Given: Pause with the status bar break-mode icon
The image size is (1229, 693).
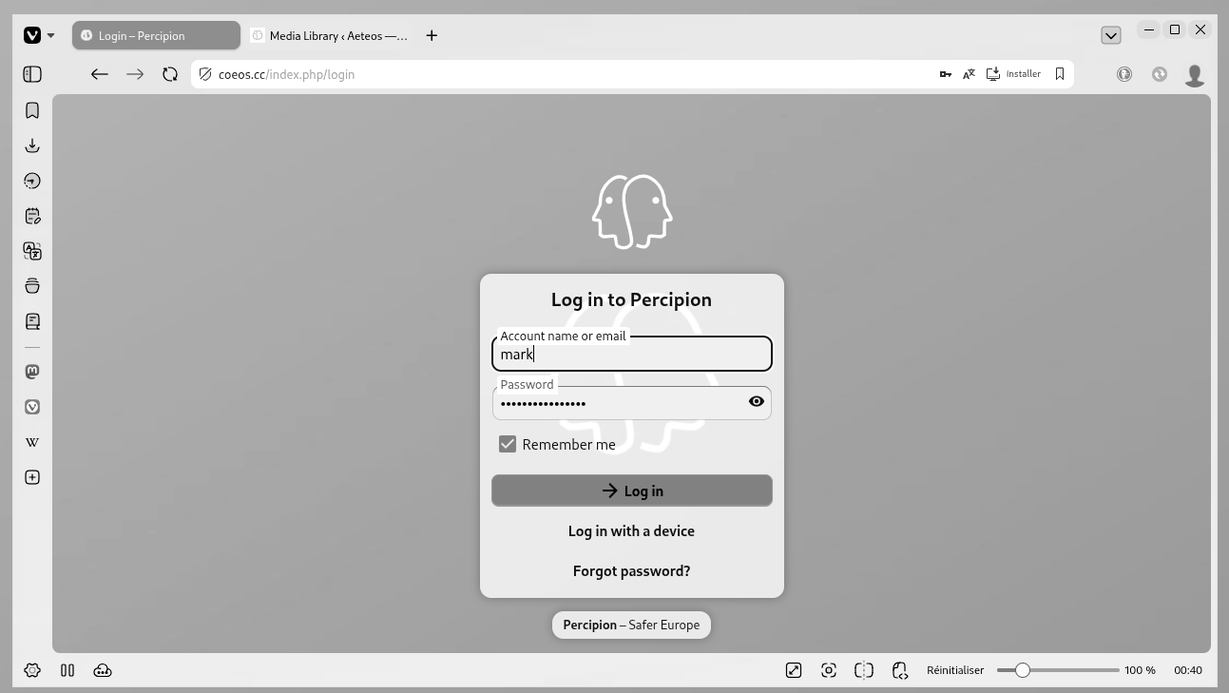Looking at the screenshot, I should click(x=67, y=670).
